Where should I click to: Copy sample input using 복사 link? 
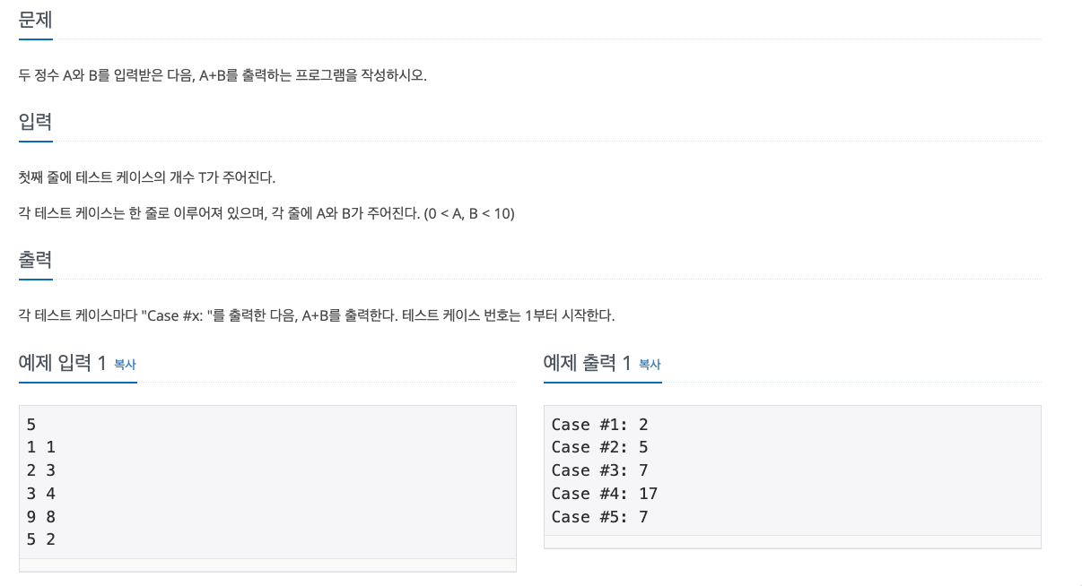coord(125,364)
